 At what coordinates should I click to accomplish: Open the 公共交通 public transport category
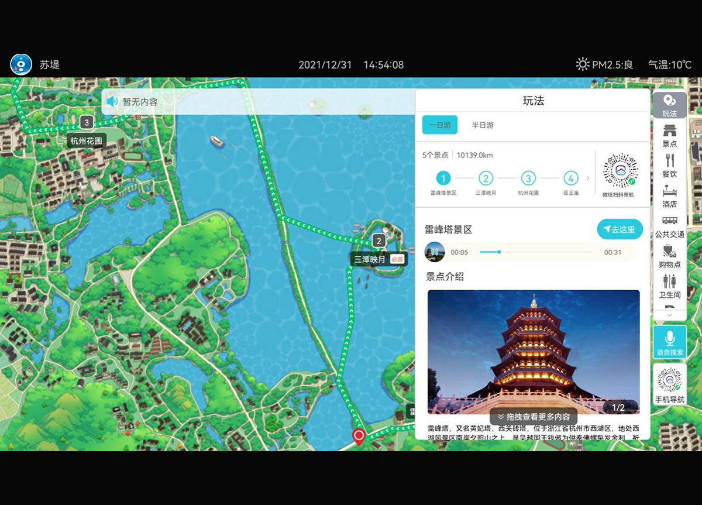tap(669, 226)
